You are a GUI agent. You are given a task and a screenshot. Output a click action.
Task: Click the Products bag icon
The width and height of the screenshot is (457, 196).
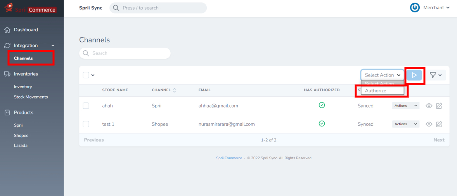tap(7, 112)
